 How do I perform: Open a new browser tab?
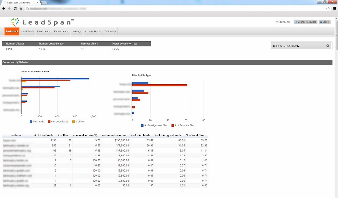(44, 3)
